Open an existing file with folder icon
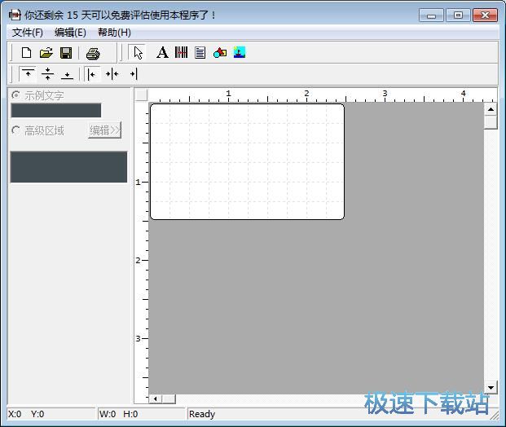Viewport: 506px width, 427px height. point(46,53)
